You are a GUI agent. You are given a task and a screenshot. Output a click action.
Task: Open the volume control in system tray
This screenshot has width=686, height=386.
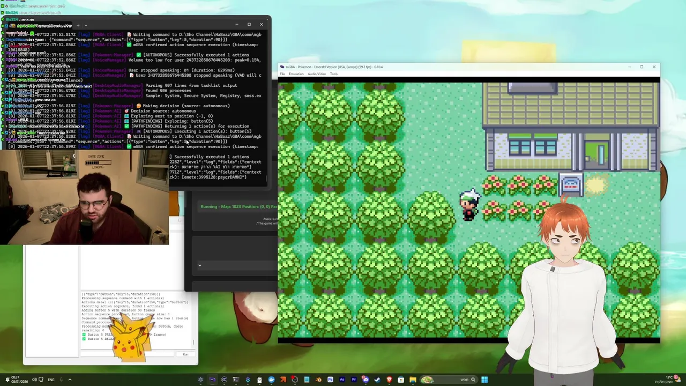pos(34,380)
